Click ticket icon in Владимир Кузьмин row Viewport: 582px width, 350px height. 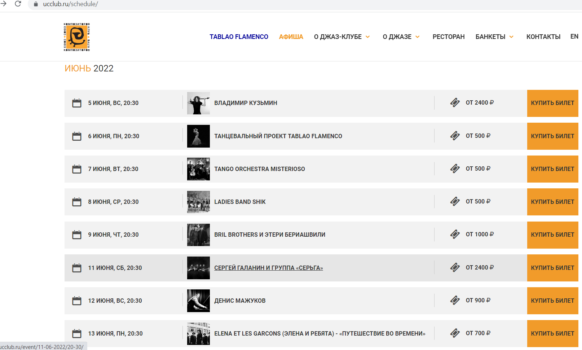(455, 103)
